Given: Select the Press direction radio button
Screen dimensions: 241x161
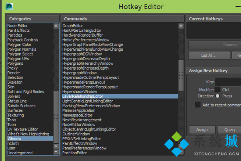Looking at the screenshot, I should pyautogui.click(x=217, y=96).
